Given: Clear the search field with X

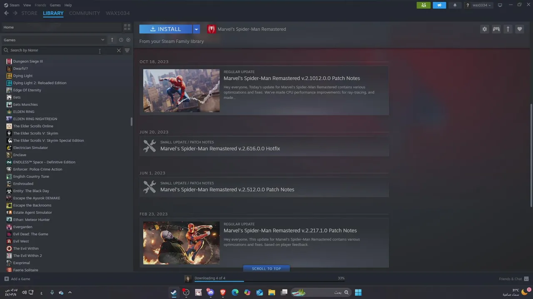Looking at the screenshot, I should pyautogui.click(x=119, y=50).
